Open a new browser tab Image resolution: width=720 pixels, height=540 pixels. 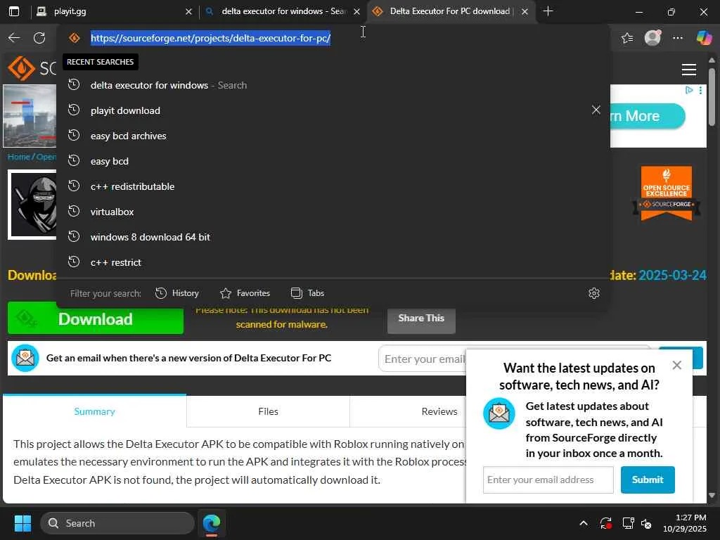[x=548, y=11]
